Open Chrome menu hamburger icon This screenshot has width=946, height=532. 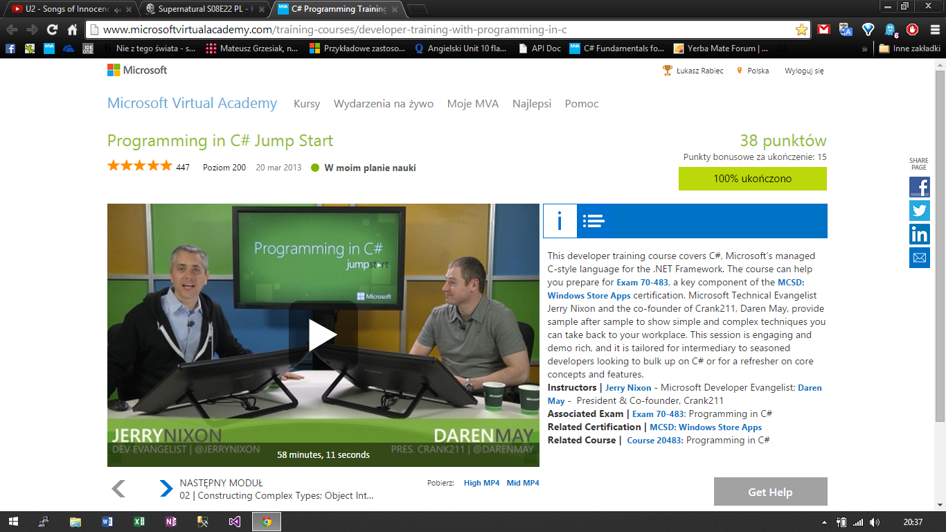pos(934,30)
